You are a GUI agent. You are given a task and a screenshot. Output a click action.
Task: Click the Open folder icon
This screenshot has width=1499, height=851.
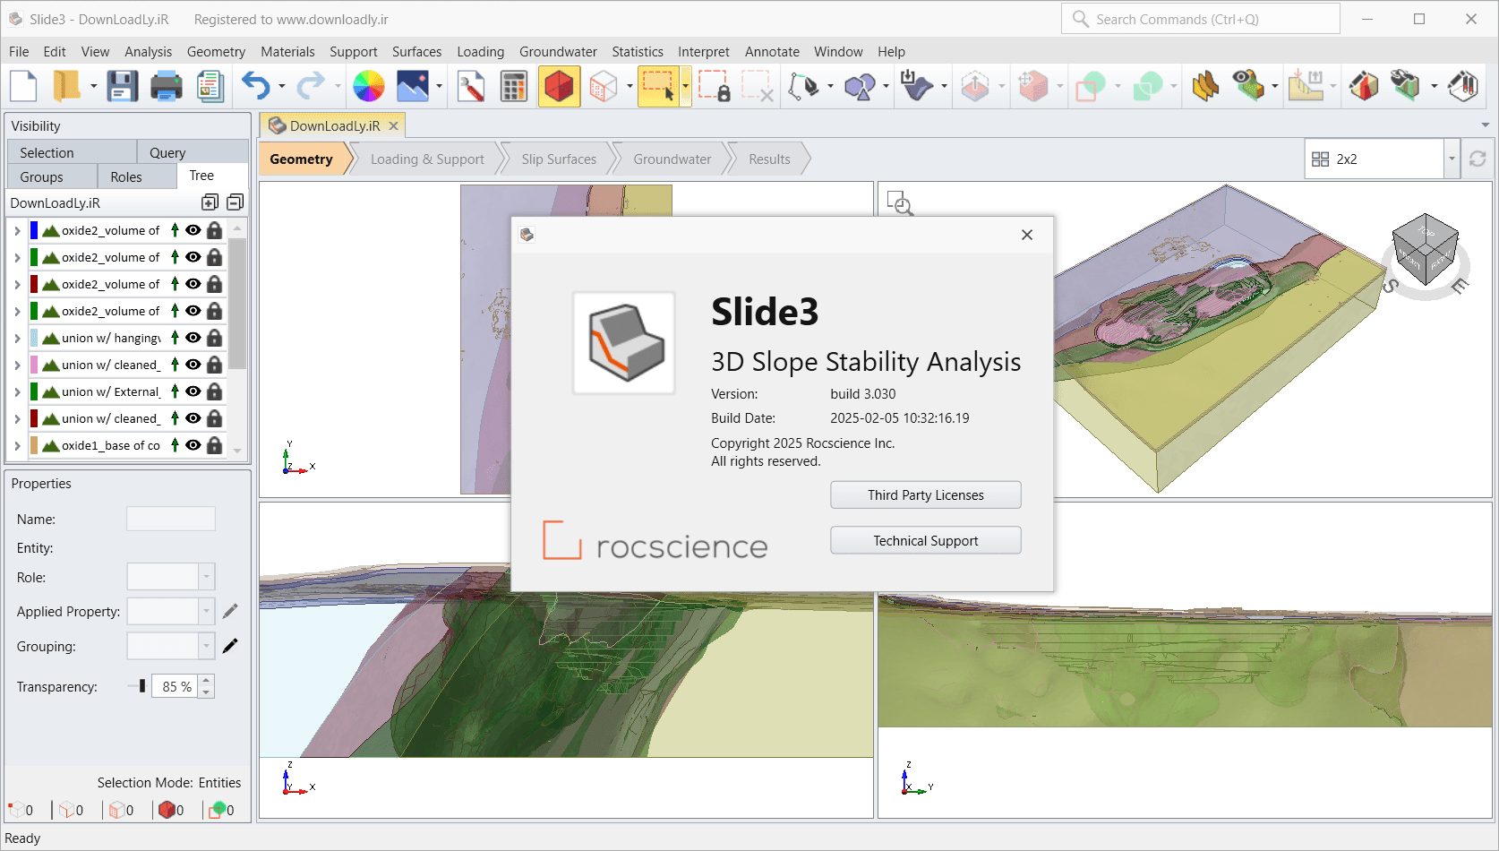point(66,87)
